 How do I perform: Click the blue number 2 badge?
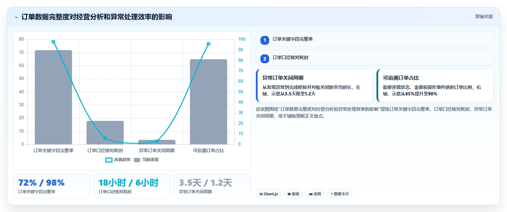pyautogui.click(x=265, y=59)
